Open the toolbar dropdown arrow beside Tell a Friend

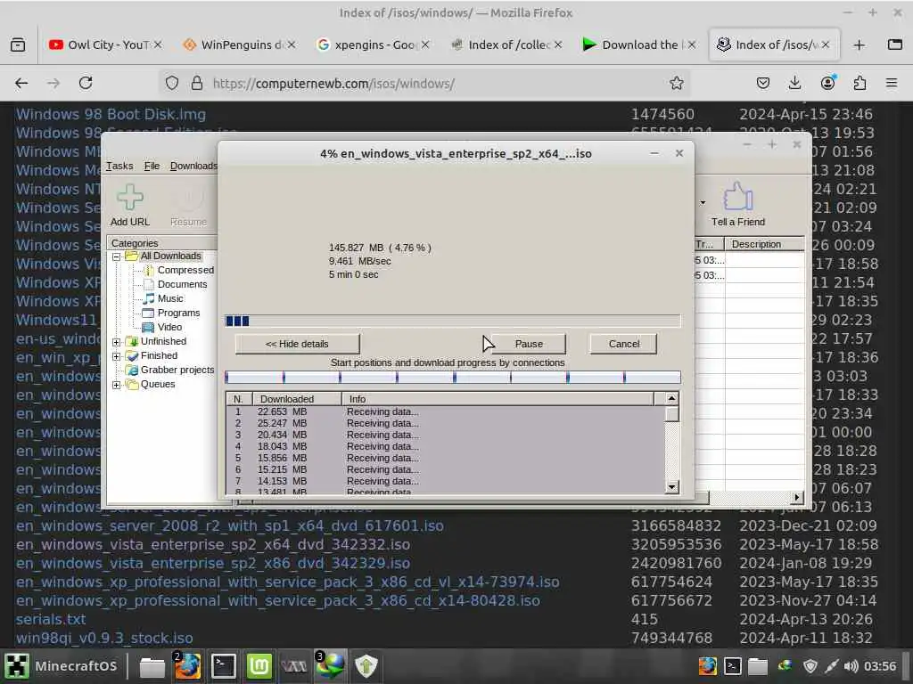[703, 203]
